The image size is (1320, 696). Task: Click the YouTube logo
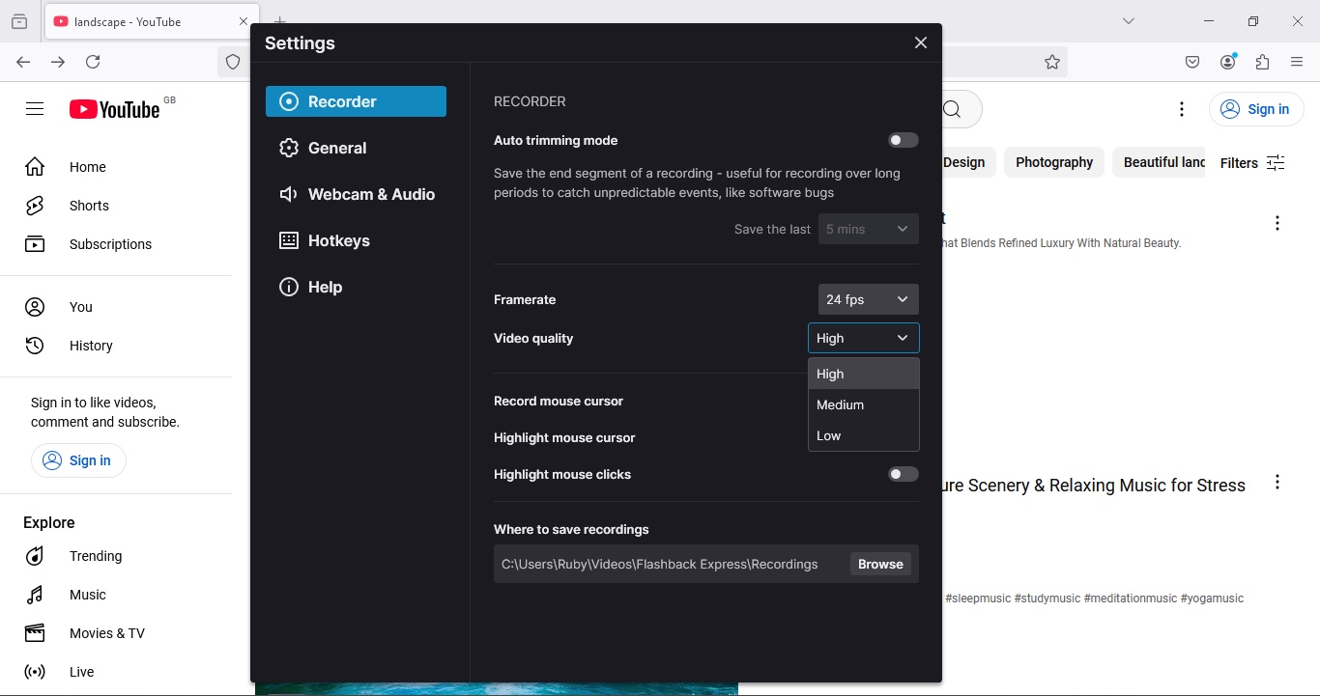(x=115, y=109)
